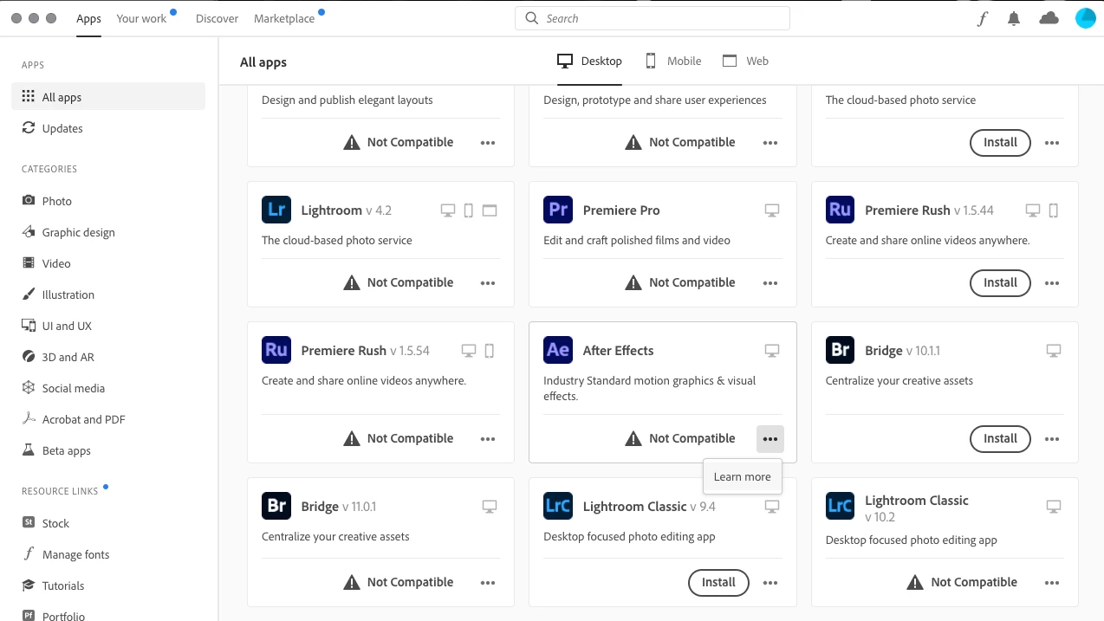Install Lightroom Classic v 9.4

[718, 582]
